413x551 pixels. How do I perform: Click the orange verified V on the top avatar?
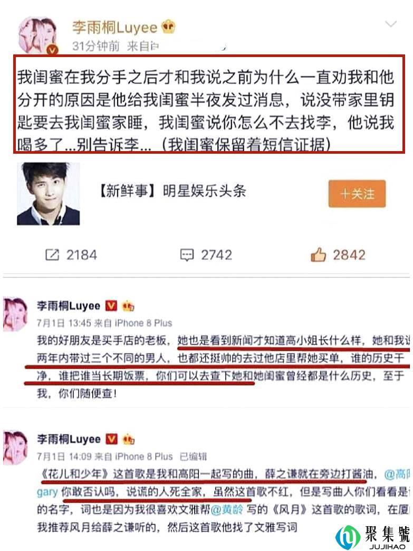tap(52, 50)
